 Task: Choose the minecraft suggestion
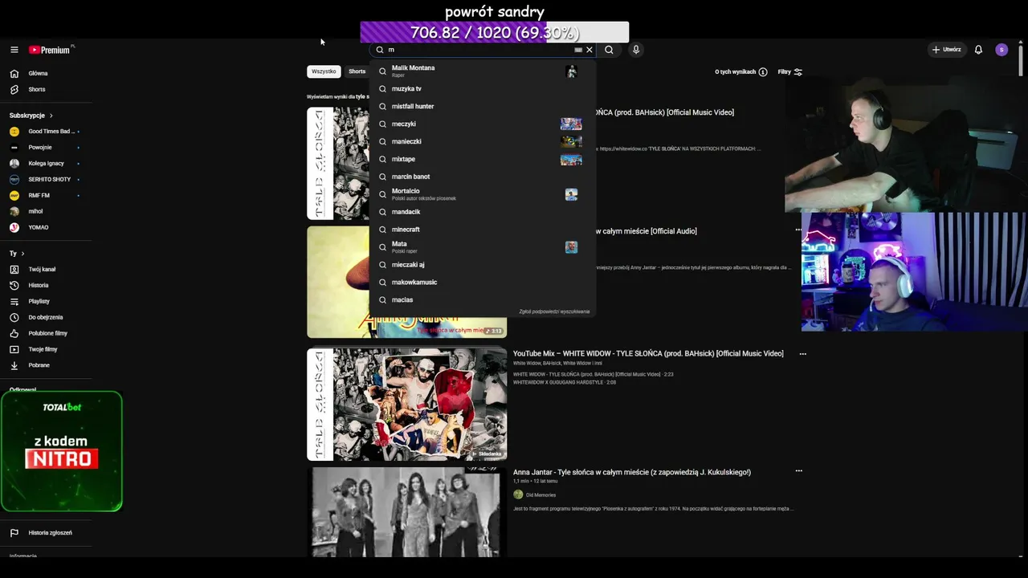483,230
